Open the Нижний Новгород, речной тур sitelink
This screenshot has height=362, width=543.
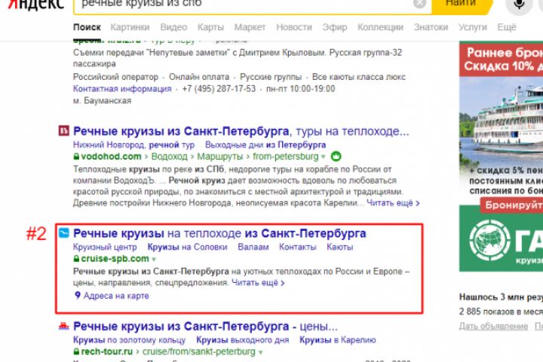click(x=133, y=145)
